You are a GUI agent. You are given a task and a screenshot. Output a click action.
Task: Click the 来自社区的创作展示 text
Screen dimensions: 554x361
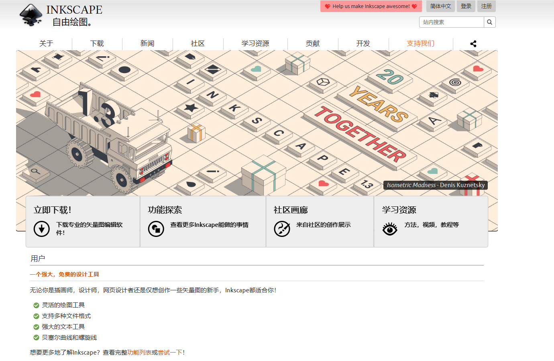tap(324, 225)
